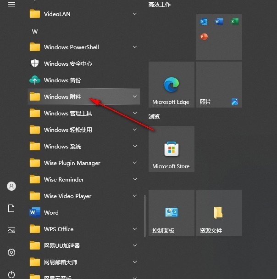Viewport: 277px width, 279px height.
Task: Click the app list scrollbar
Action: (145, 216)
